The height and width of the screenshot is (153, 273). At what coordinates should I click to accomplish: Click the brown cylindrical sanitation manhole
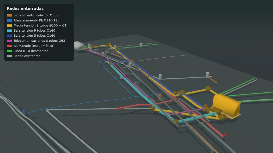click(160, 97)
